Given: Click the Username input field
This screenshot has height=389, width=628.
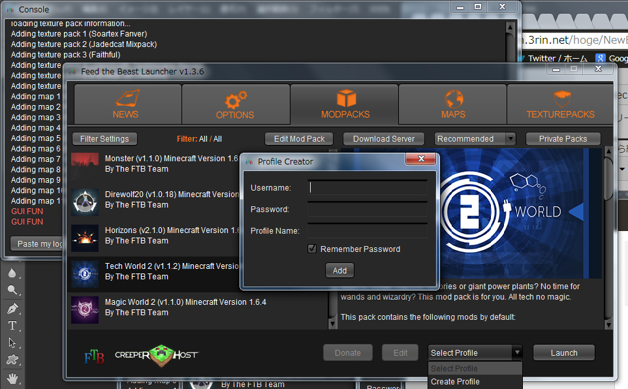Looking at the screenshot, I should point(368,187).
